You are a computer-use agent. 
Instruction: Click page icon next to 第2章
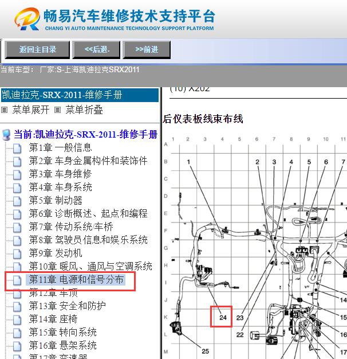pyautogui.click(x=17, y=161)
